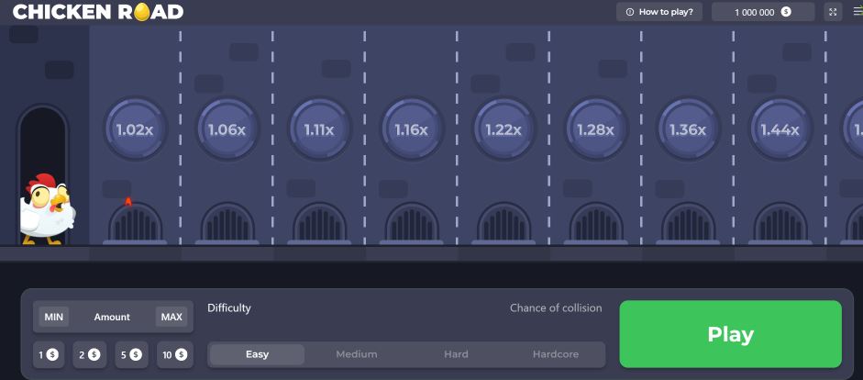Select Medium difficulty
863x380 pixels.
pos(357,354)
